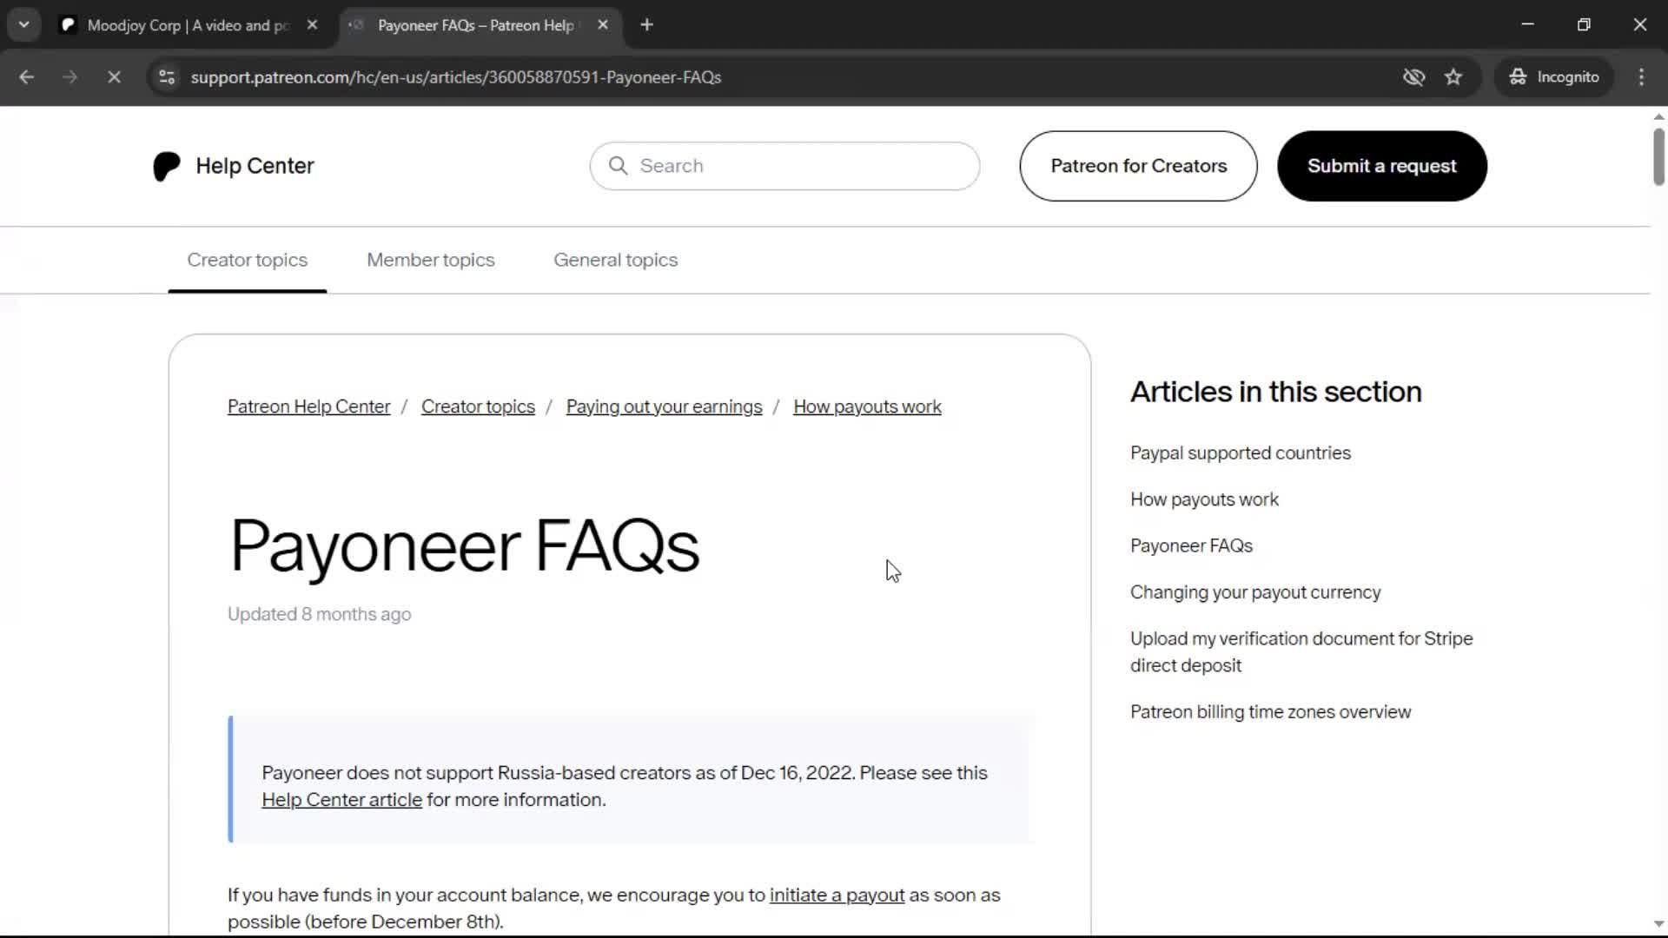The width and height of the screenshot is (1668, 938).
Task: Click the site information icon in address bar
Action: [x=167, y=77]
